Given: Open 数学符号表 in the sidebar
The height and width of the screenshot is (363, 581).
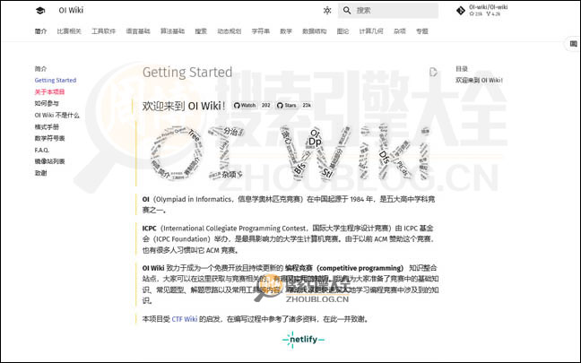Looking at the screenshot, I should 49,138.
